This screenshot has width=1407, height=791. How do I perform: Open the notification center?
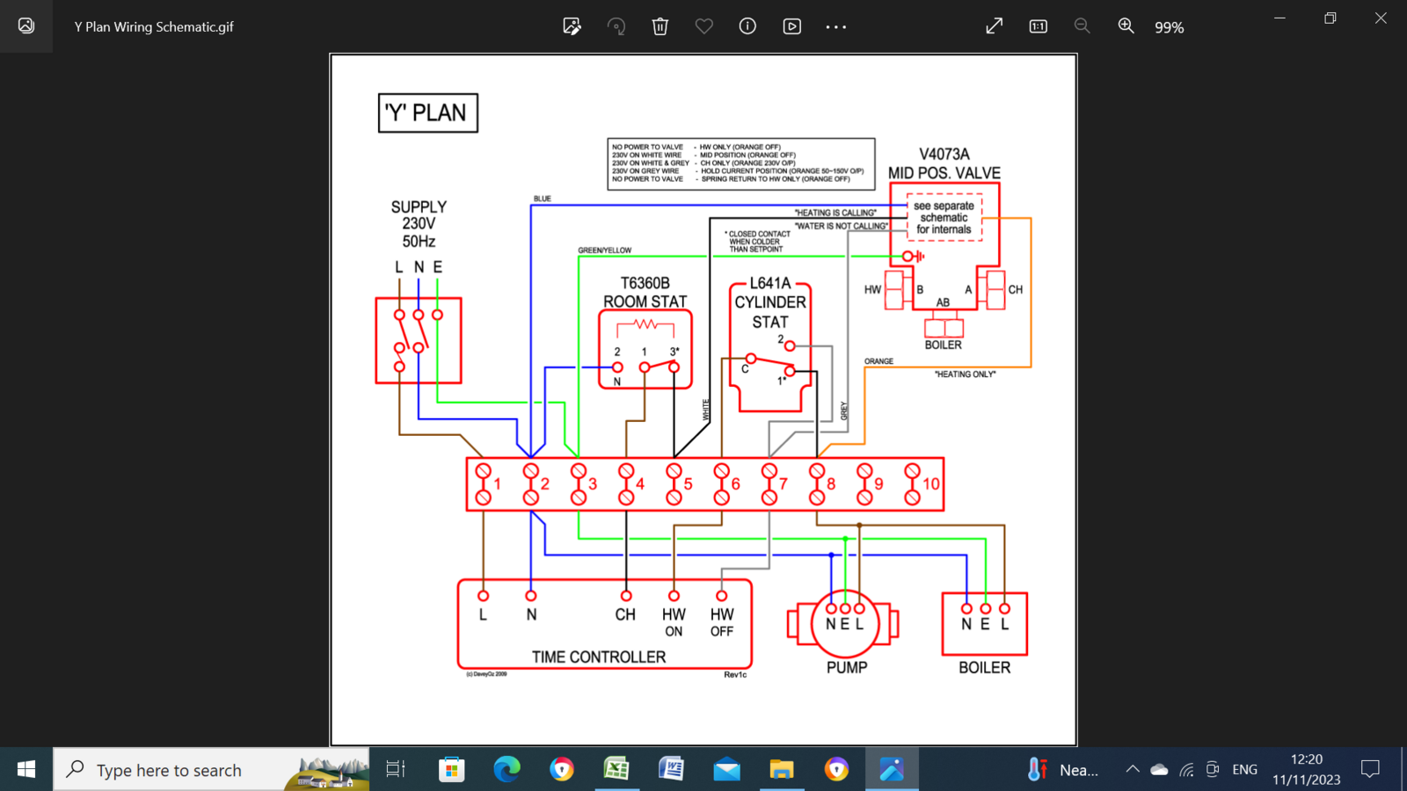click(1370, 770)
